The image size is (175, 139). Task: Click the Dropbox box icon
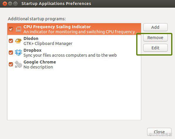coord(18,53)
